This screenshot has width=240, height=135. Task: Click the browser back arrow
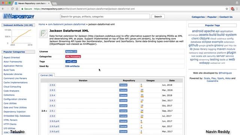(x=3, y=9)
